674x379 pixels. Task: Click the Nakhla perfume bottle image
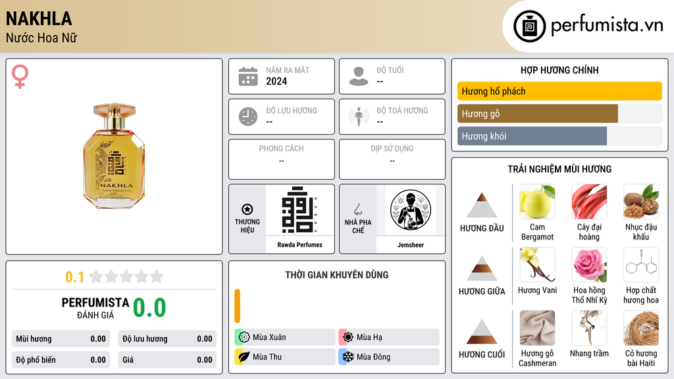[x=115, y=156]
